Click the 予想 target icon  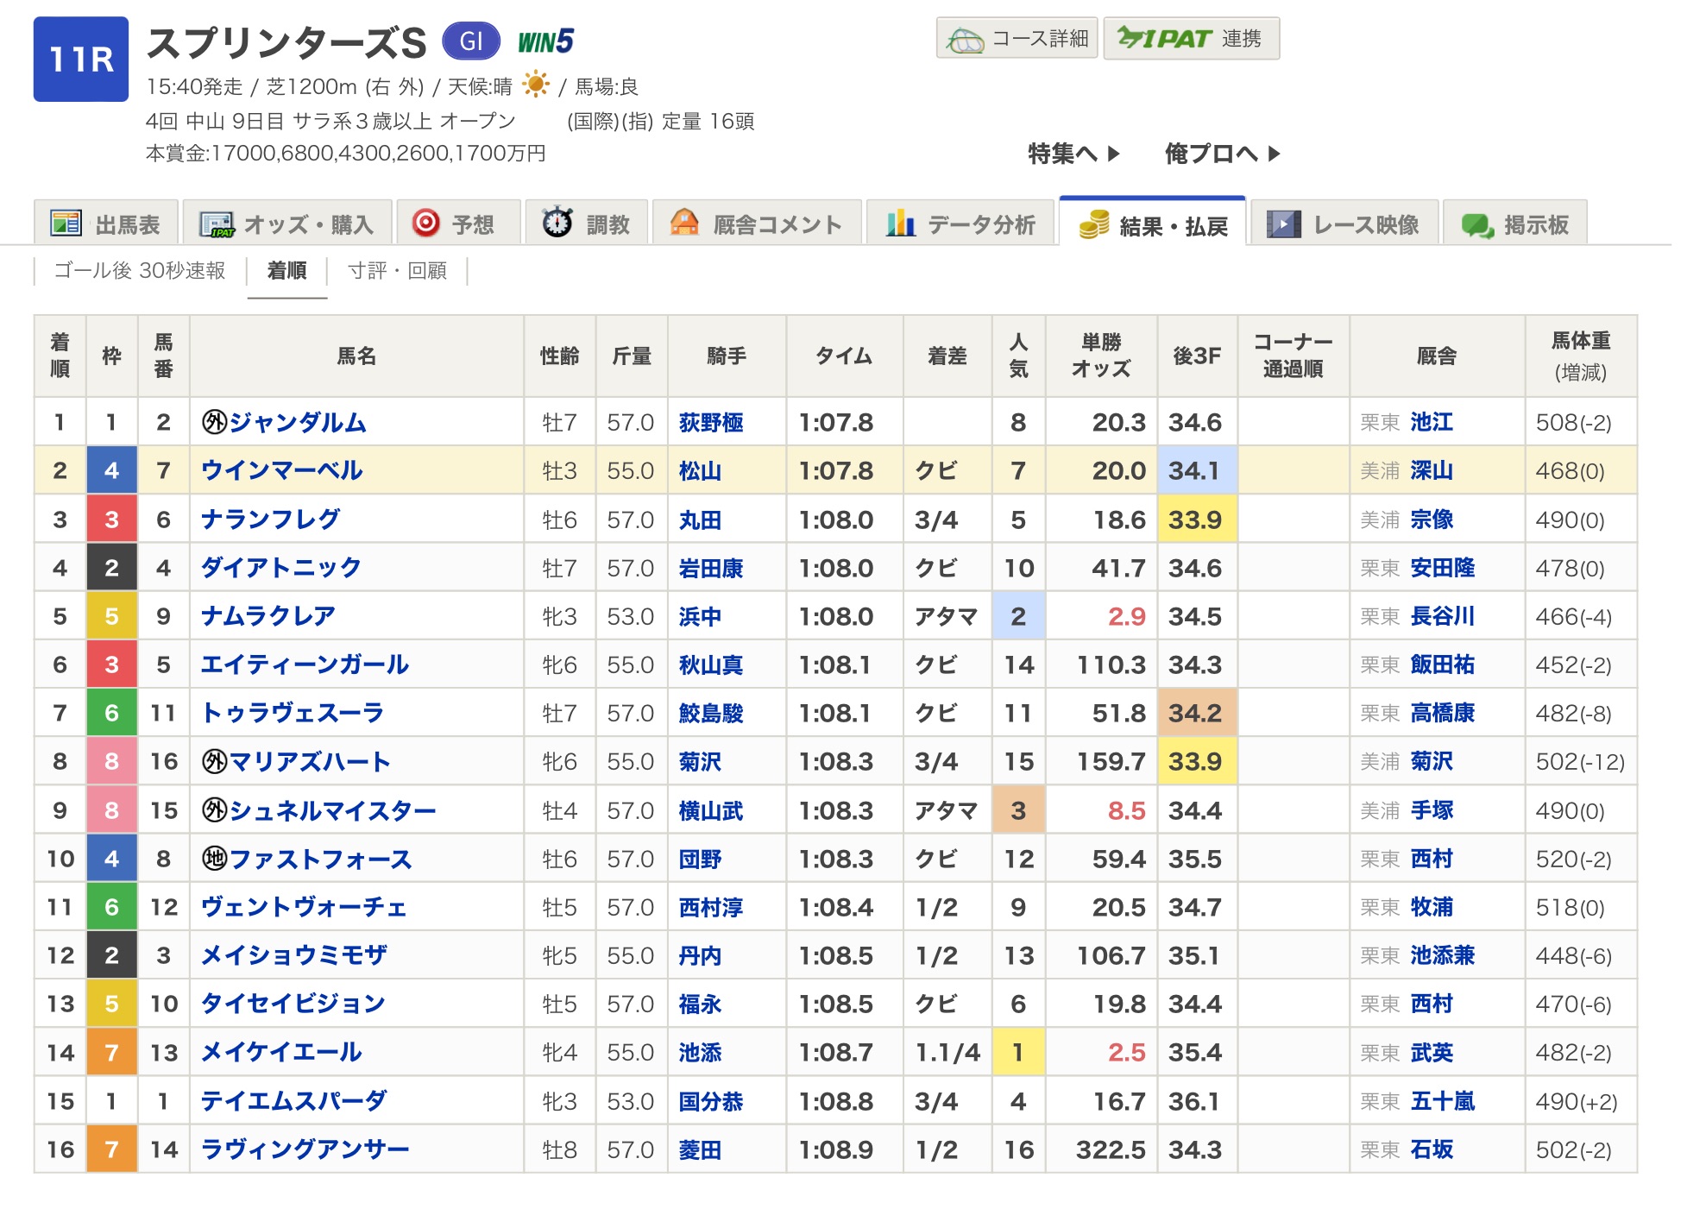click(425, 223)
